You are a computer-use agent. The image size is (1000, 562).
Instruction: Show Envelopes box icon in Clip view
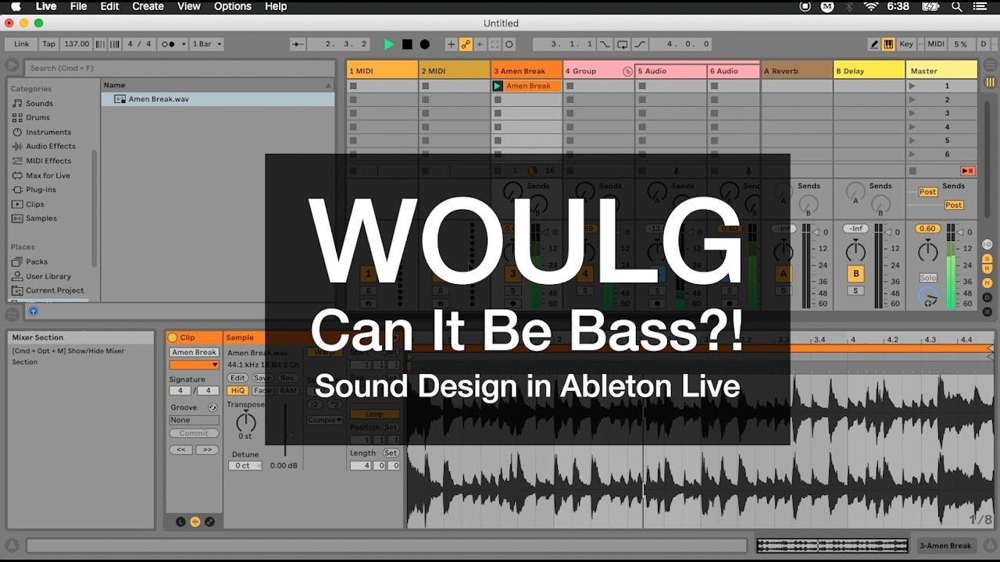(x=209, y=521)
